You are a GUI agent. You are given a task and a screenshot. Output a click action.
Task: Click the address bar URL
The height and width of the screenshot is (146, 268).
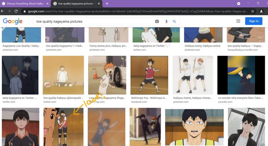(x=138, y=11)
